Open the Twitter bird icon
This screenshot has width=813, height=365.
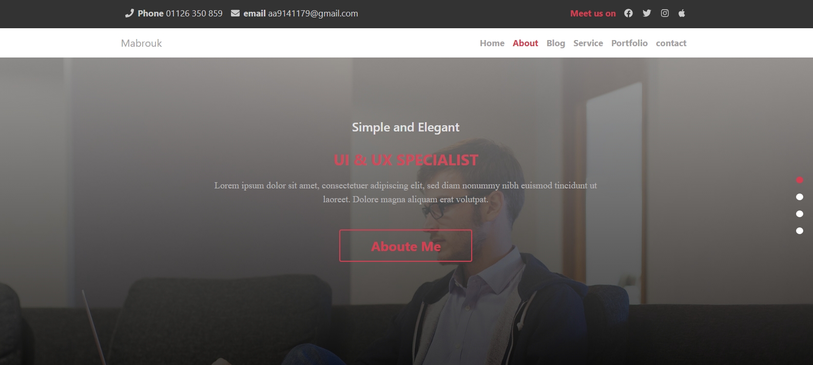coord(647,13)
